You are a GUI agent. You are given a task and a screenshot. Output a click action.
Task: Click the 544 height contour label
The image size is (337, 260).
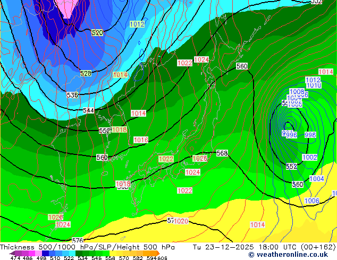[89, 110]
